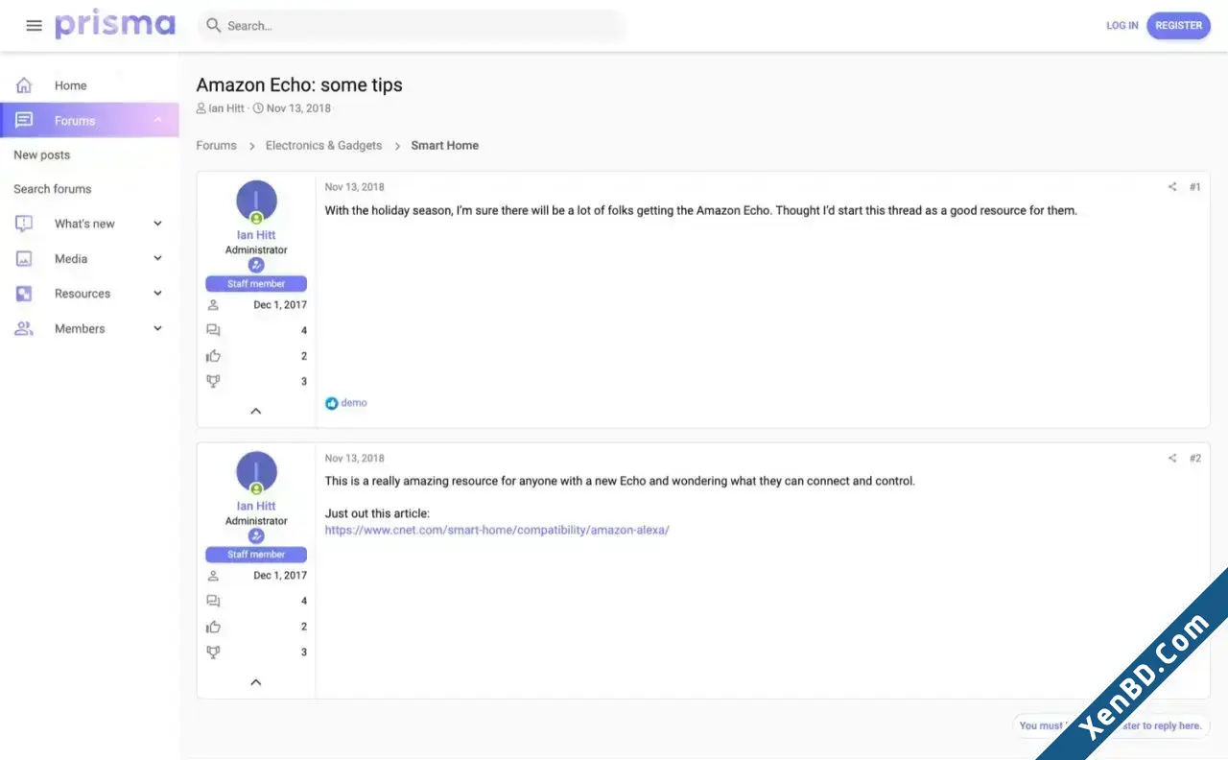Click the thumbs-up reaction score icon in post #2
Viewport: 1228px width, 760px height.
(x=213, y=627)
